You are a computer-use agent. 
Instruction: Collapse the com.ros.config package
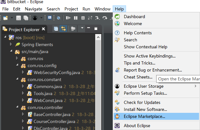coord(17,65)
